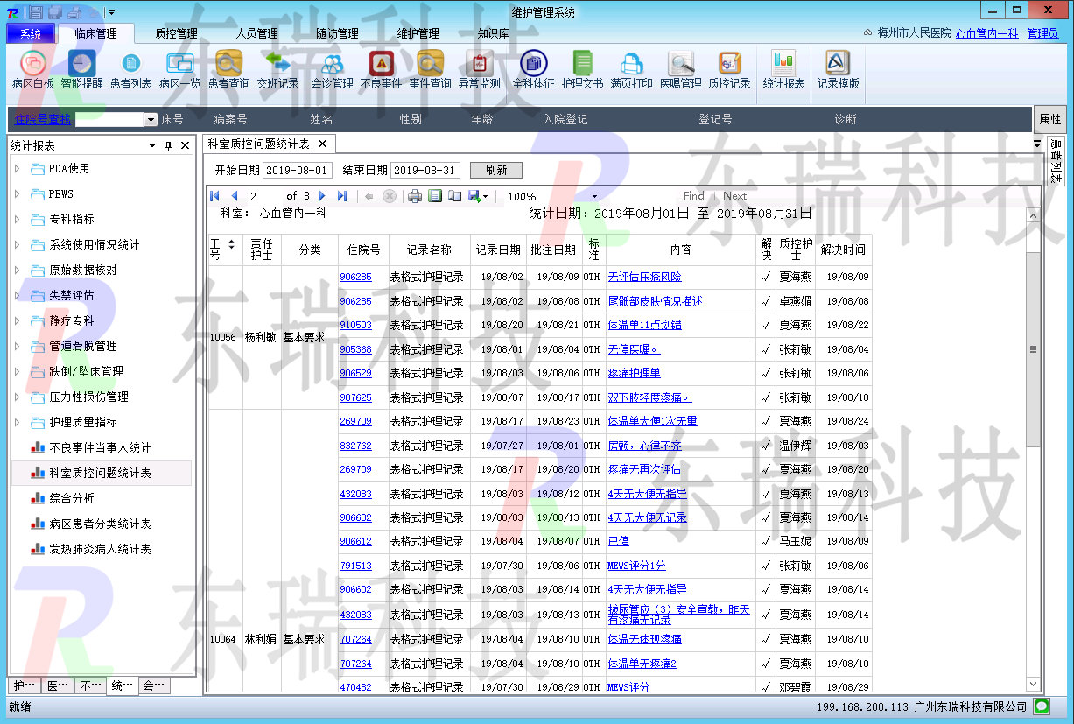
Task: Open the 患者列表 side tab
Action: click(1056, 161)
